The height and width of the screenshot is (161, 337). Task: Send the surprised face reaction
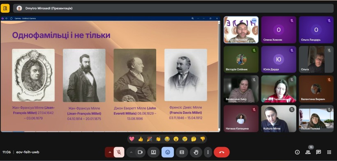176,139
